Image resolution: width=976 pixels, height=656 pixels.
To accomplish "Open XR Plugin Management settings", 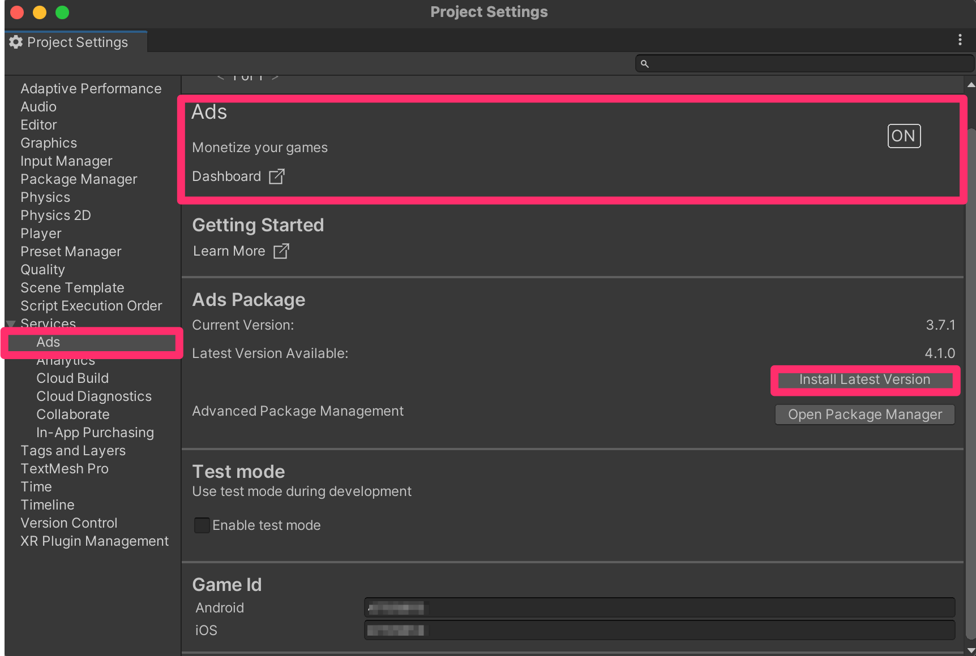I will (95, 541).
